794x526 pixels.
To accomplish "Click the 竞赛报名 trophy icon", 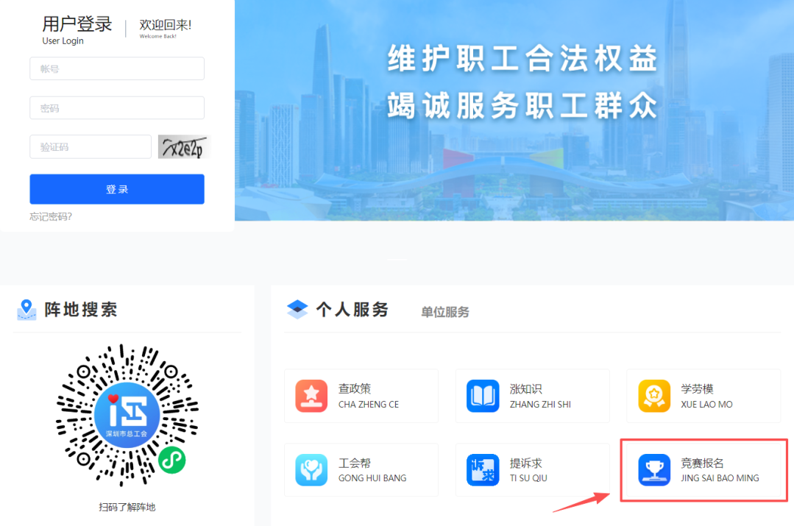I will [x=654, y=470].
